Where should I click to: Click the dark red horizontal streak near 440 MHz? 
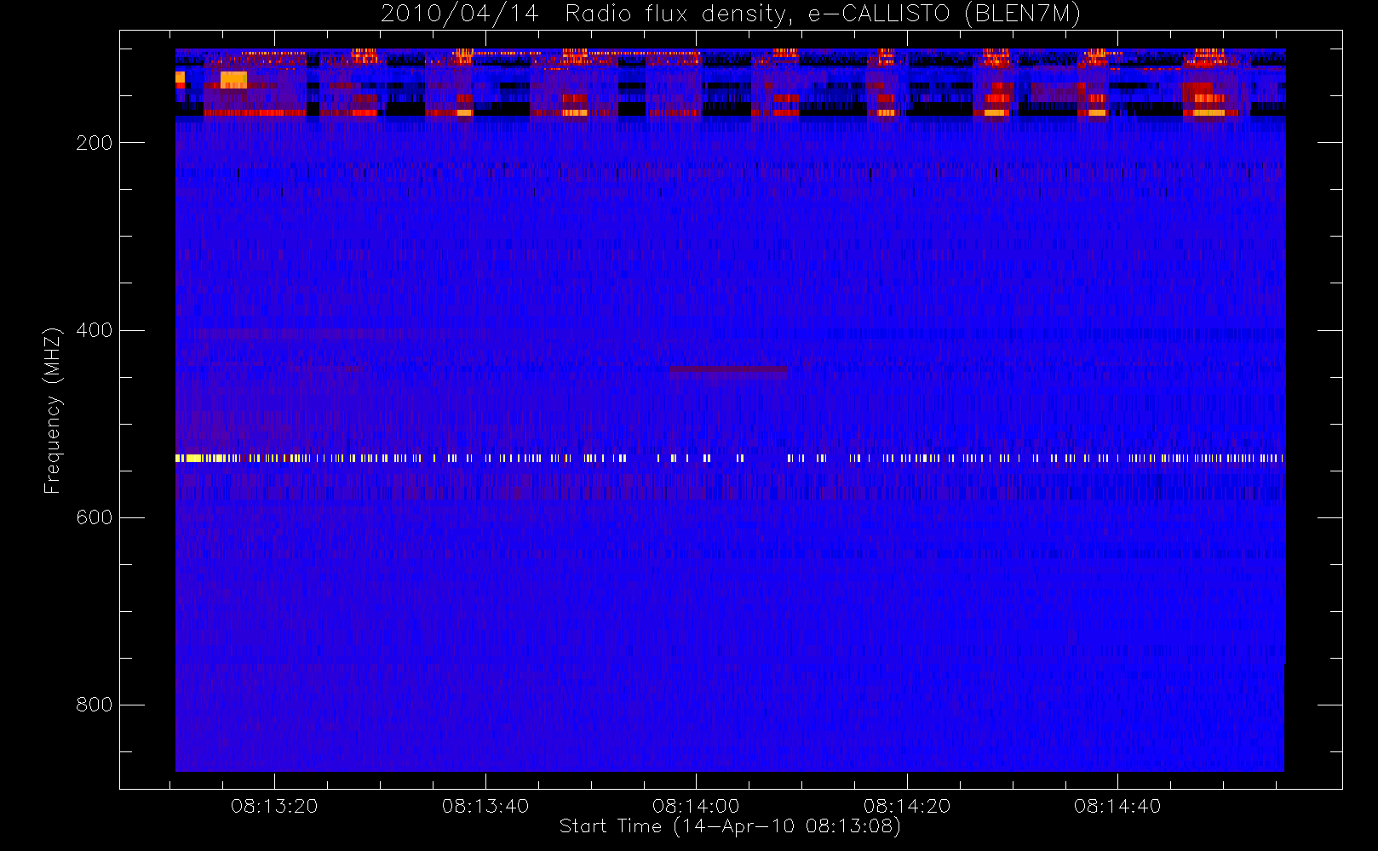pos(727,369)
